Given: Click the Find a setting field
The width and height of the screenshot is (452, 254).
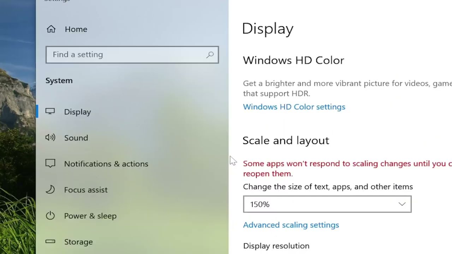Looking at the screenshot, I should [x=132, y=55].
